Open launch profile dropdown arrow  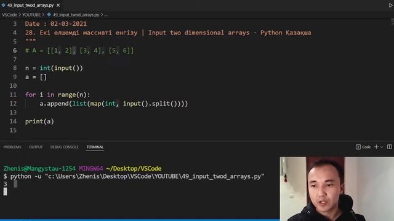pyautogui.click(x=382, y=147)
